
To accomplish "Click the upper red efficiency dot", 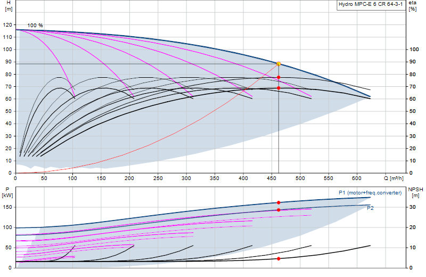I will pos(278,77).
